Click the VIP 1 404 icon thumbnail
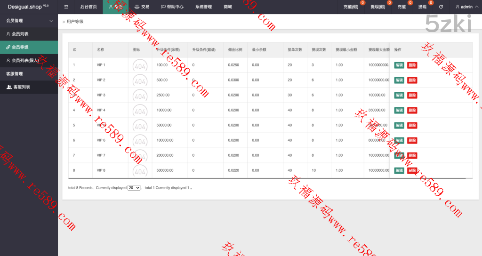Image resolution: width=482 pixels, height=256 pixels. click(139, 65)
